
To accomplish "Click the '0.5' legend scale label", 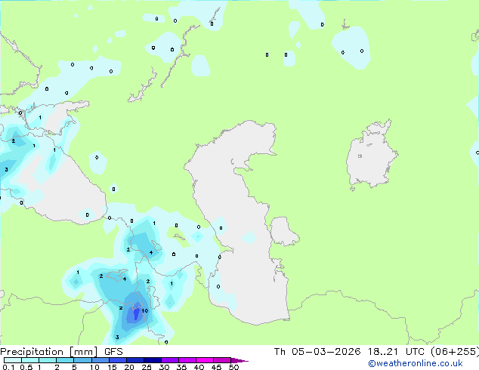I will (26, 367).
